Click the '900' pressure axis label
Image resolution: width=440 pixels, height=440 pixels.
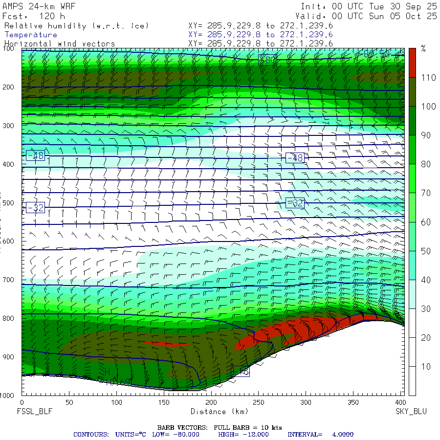tap(8, 357)
